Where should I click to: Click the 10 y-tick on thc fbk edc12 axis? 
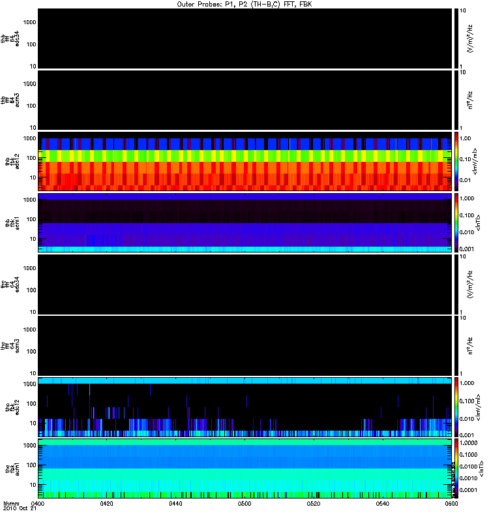click(x=33, y=423)
